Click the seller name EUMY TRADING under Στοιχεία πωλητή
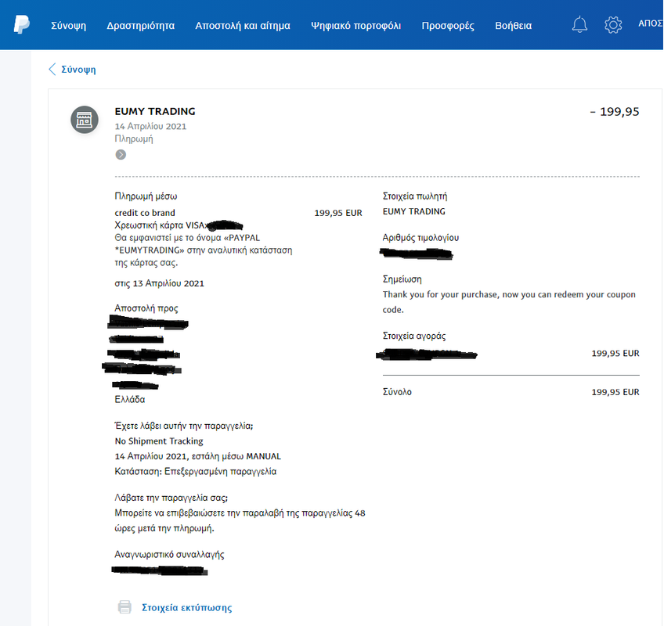Image resolution: width=664 pixels, height=626 pixels. coord(413,211)
